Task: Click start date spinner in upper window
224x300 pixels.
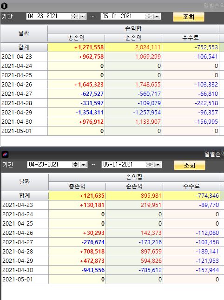Action: 74,16
